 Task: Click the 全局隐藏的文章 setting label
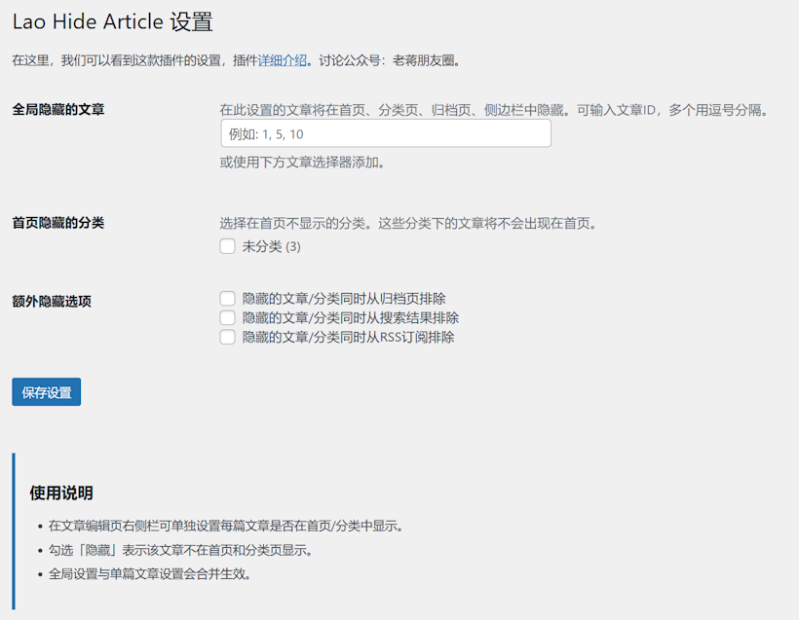point(58,109)
